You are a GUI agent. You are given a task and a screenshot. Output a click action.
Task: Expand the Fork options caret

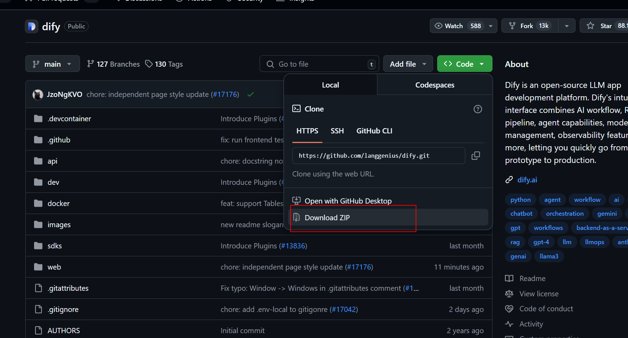tap(566, 26)
